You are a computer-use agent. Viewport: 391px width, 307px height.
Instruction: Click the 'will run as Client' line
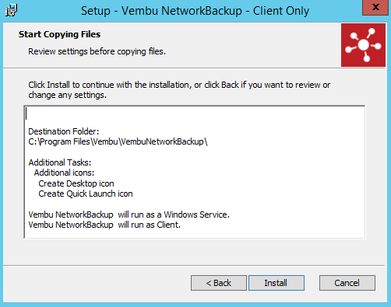click(x=104, y=225)
